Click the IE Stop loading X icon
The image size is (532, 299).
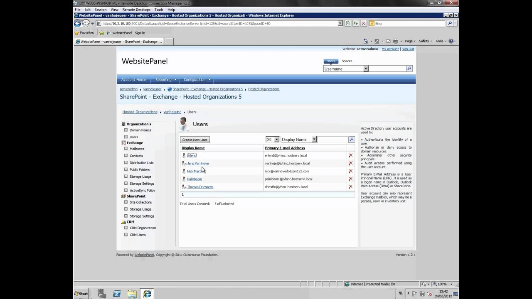click(363, 24)
